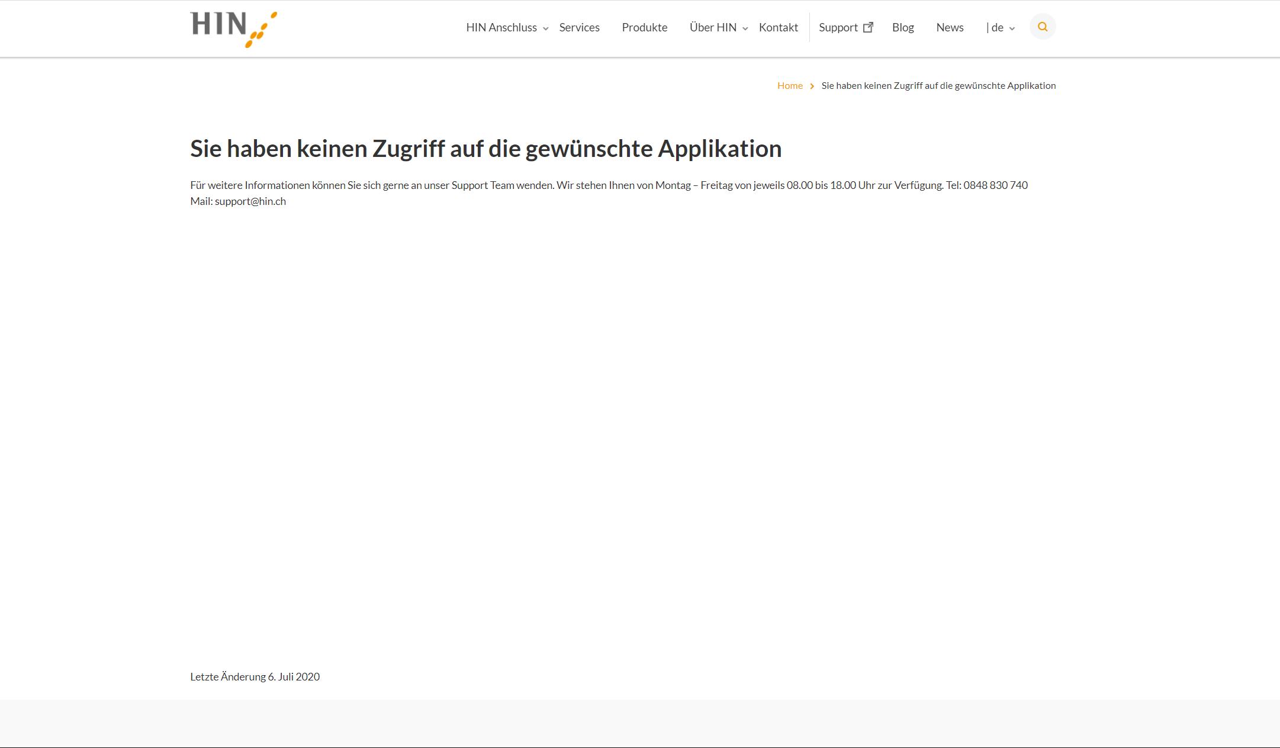Go to the Blog page
The width and height of the screenshot is (1280, 748).
(x=903, y=27)
